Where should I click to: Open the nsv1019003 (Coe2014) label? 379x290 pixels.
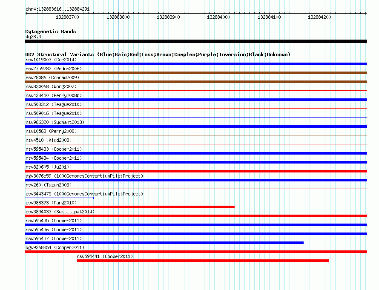coord(51,60)
